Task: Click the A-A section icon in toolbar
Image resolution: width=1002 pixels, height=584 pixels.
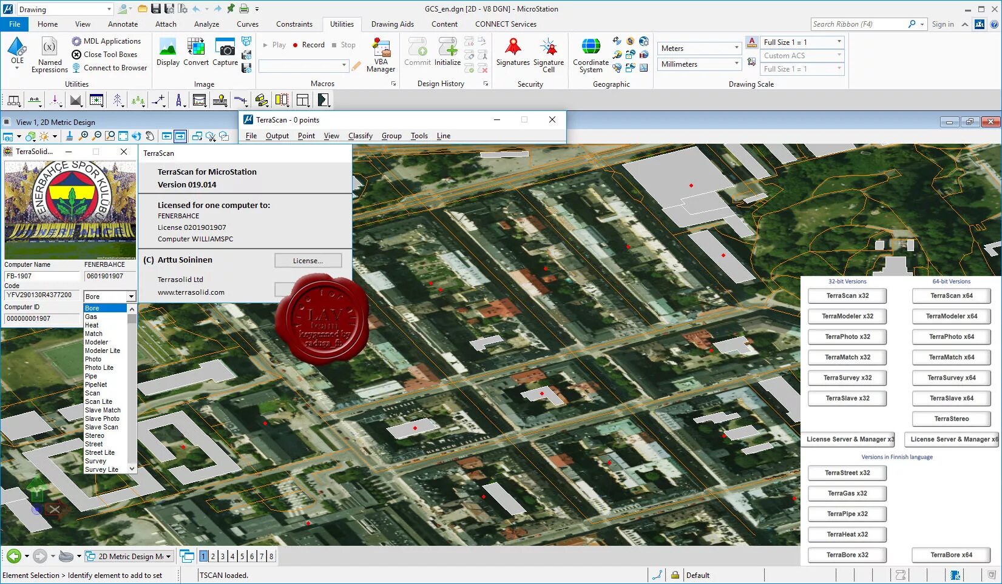Action: [35, 100]
